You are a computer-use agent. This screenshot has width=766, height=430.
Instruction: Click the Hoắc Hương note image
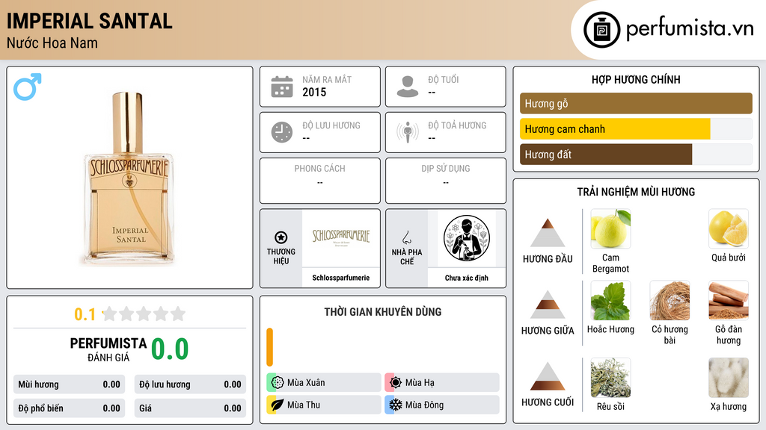[x=610, y=300]
